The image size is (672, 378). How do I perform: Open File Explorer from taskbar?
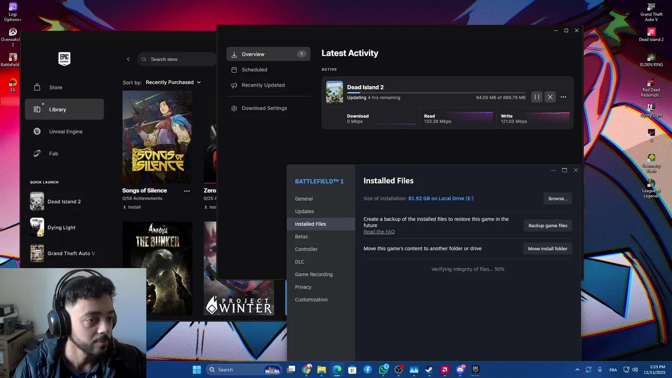322,370
